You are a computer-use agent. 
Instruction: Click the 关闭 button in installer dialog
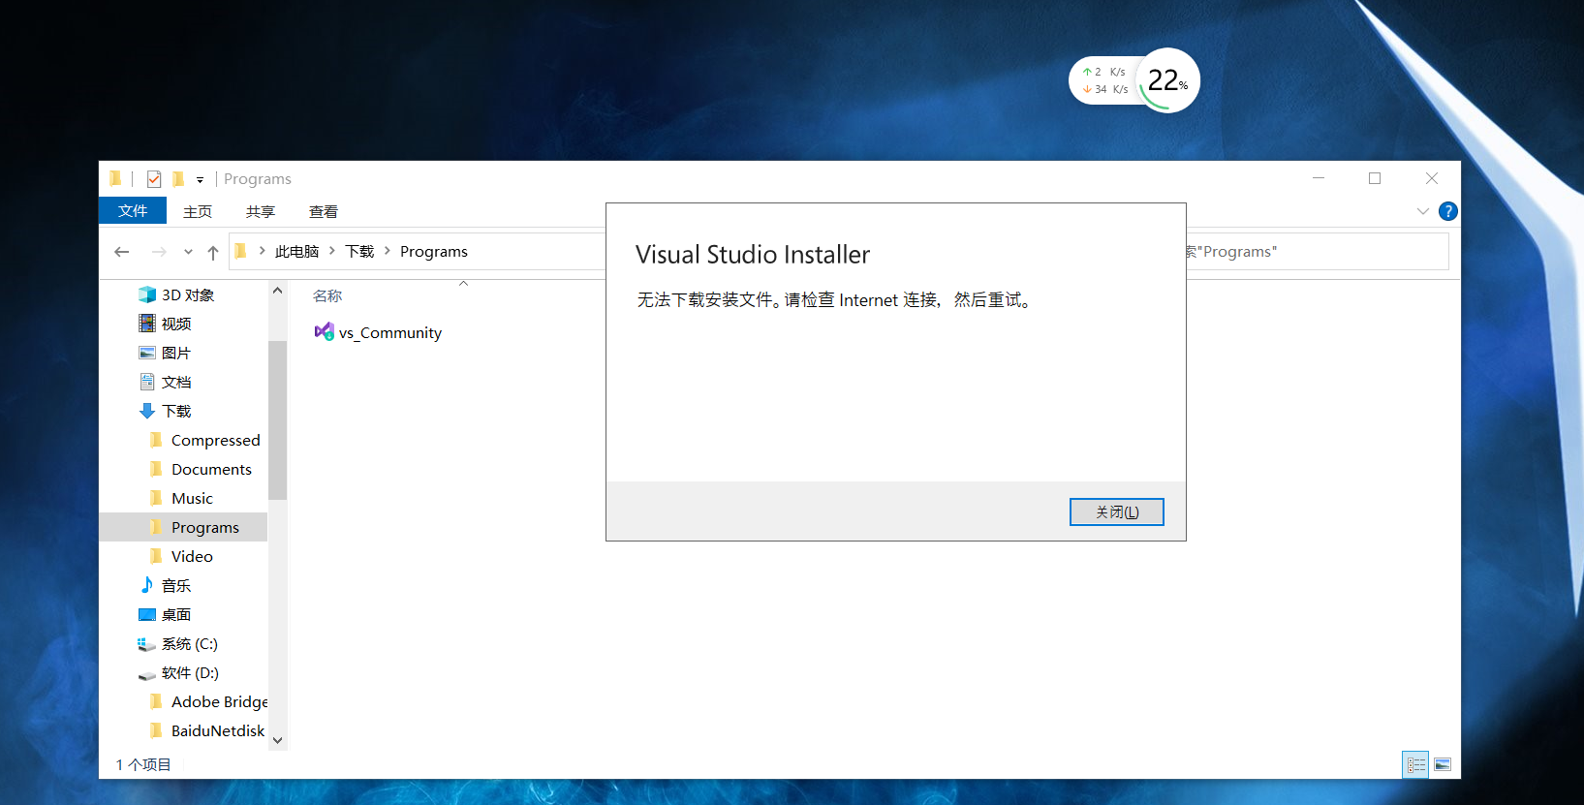coord(1116,511)
